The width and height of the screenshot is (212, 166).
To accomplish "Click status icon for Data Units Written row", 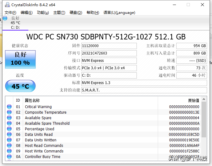I will point(9,140).
